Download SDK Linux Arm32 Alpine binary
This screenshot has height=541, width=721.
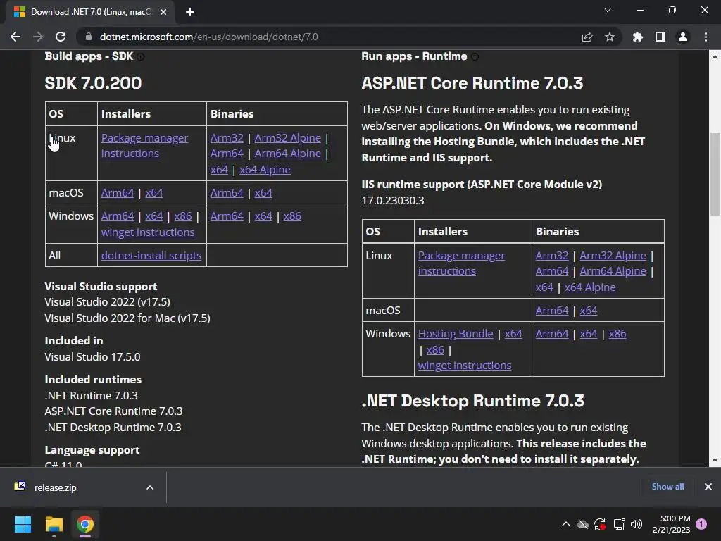[x=288, y=137]
